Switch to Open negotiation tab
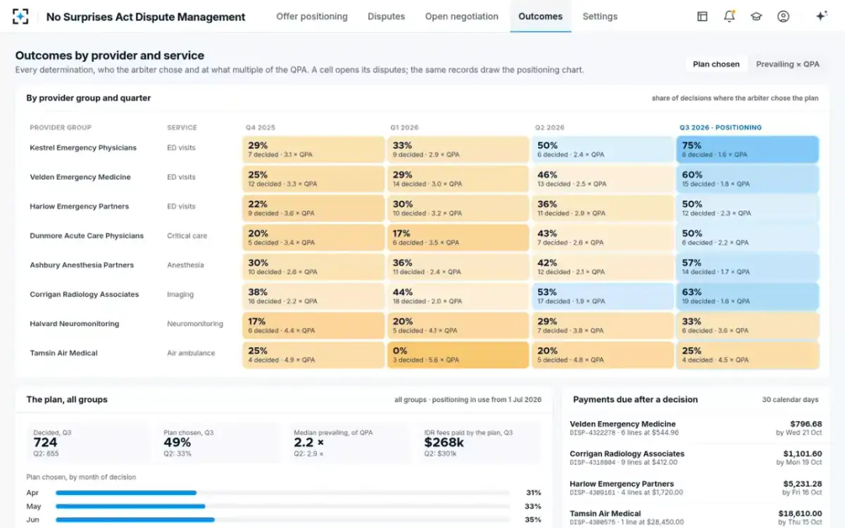The width and height of the screenshot is (845, 528). coord(461,16)
